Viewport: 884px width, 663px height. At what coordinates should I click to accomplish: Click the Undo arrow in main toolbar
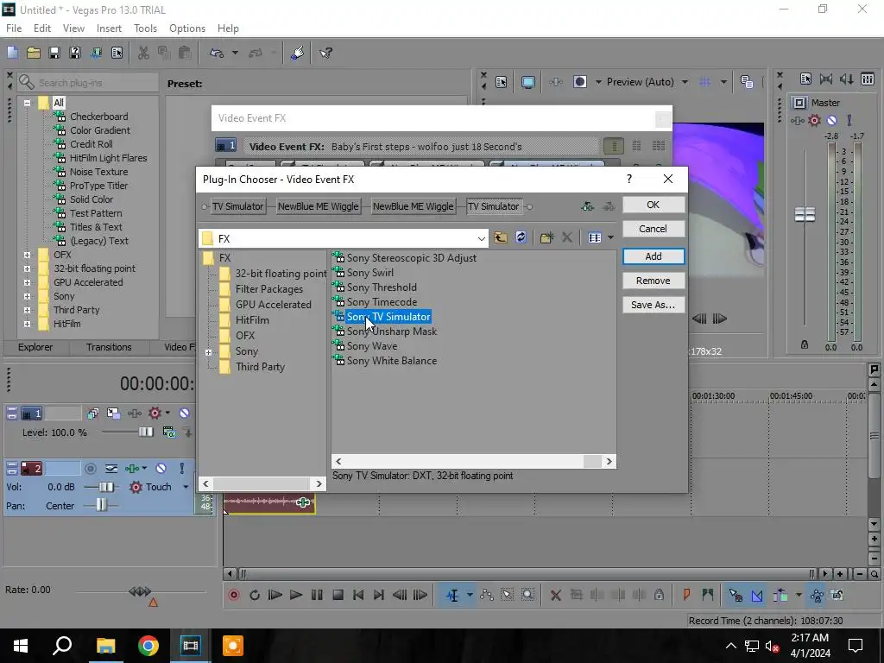(217, 53)
